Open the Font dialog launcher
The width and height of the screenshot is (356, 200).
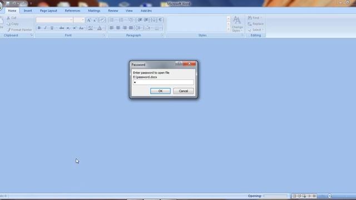coord(104,35)
